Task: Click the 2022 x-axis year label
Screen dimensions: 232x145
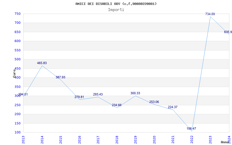Action: pyautogui.click(x=192, y=139)
